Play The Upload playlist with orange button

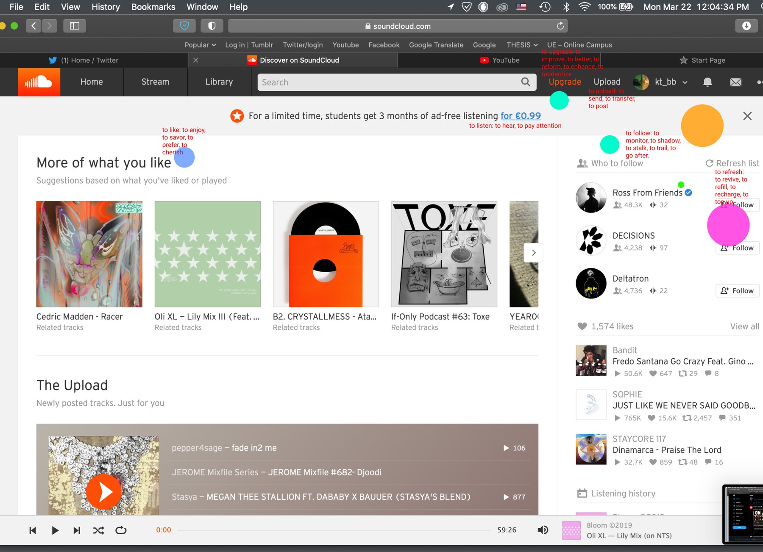[x=104, y=492]
